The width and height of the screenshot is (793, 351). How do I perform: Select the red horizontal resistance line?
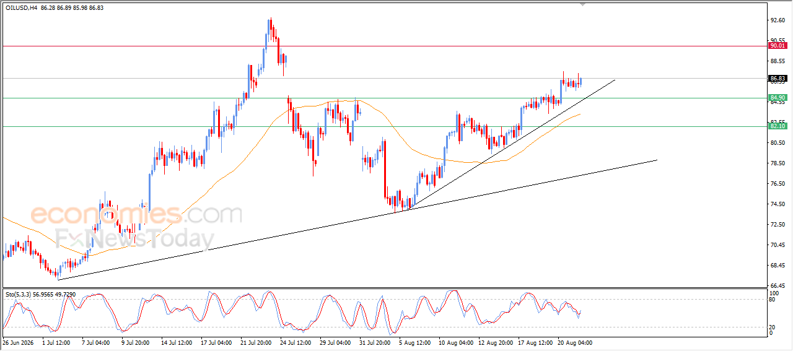pyautogui.click(x=384, y=46)
